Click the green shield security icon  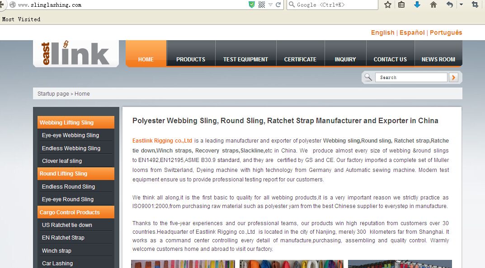click(252, 5)
